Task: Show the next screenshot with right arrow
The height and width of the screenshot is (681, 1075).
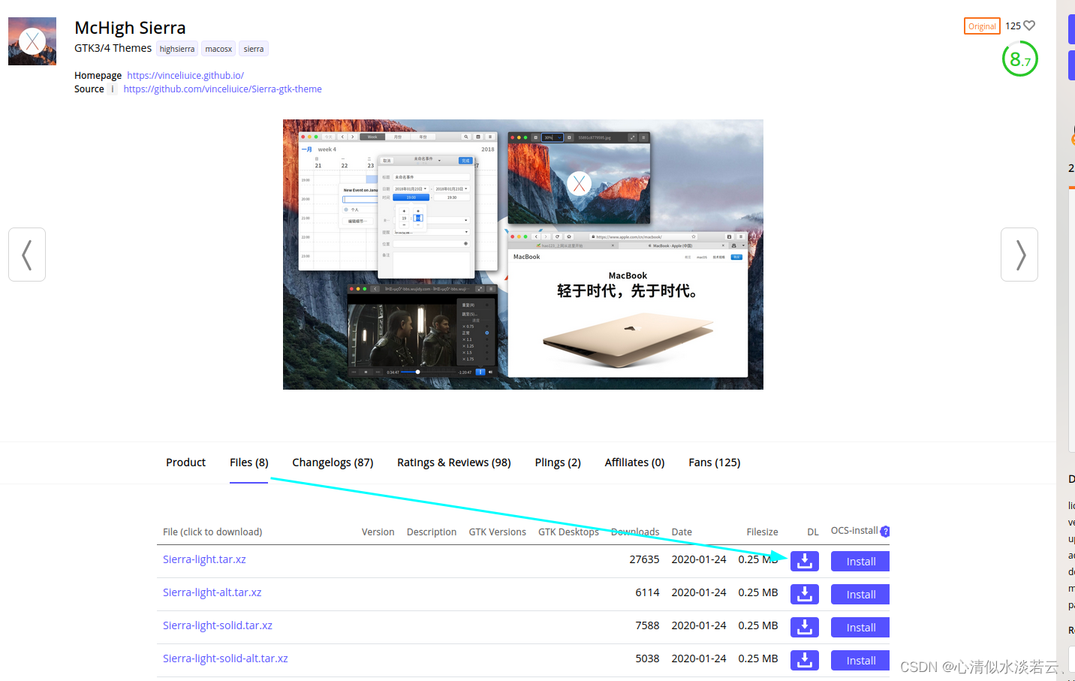Action: coord(1019,255)
